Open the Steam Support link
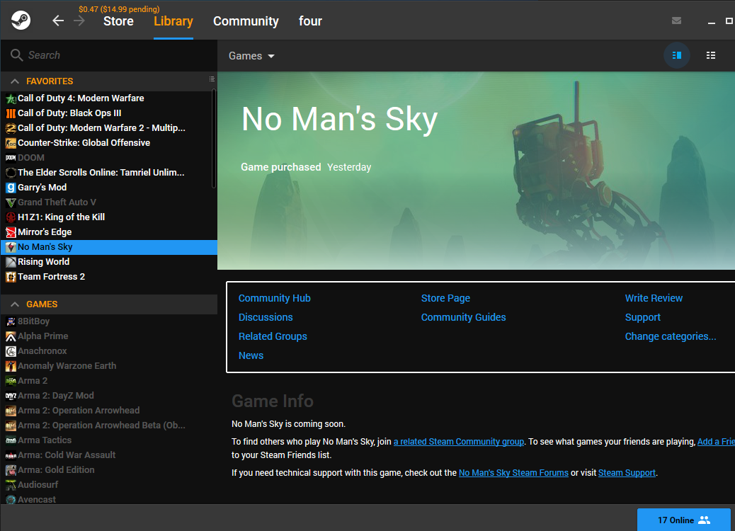The width and height of the screenshot is (735, 531). click(x=627, y=473)
